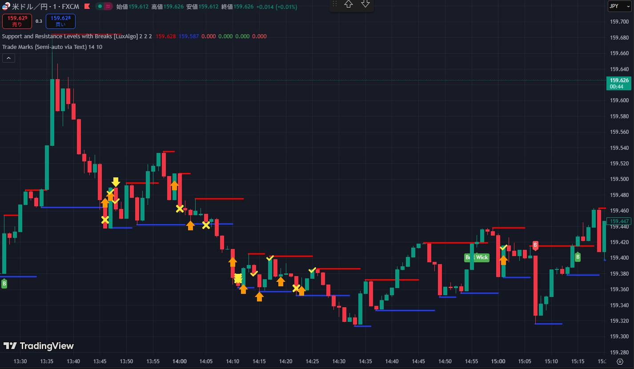Click the up arrow in floating toolbar

click(349, 4)
